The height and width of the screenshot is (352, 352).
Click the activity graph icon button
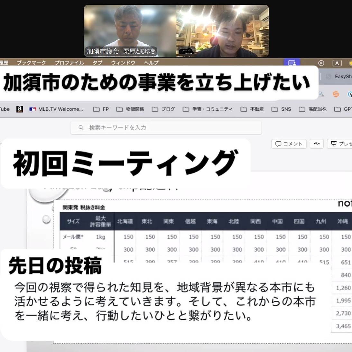[x=317, y=144]
